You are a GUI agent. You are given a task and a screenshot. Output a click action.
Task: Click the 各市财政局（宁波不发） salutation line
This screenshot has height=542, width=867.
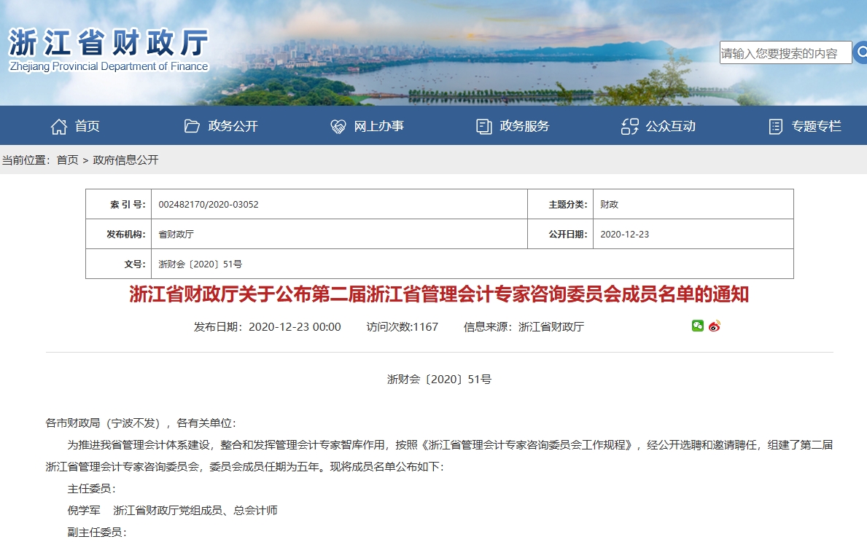point(141,423)
